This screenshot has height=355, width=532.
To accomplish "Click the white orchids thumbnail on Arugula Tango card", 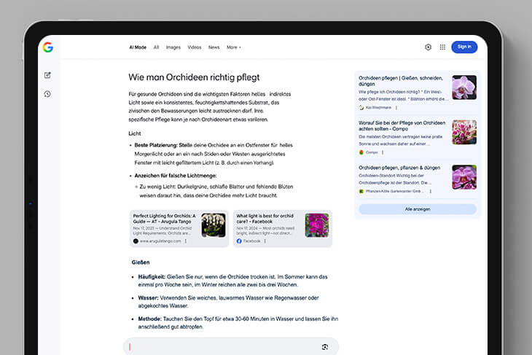I will [x=214, y=225].
